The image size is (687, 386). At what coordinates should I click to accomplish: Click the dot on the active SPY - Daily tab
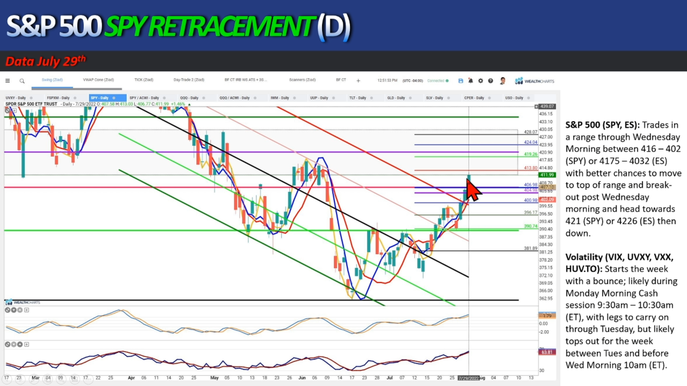tap(114, 98)
